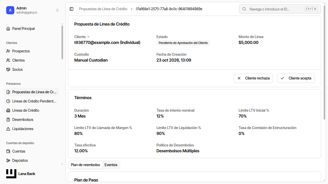This screenshot has height=184, width=328.
Task: Click the Cliente rechaza button
Action: click(x=253, y=78)
